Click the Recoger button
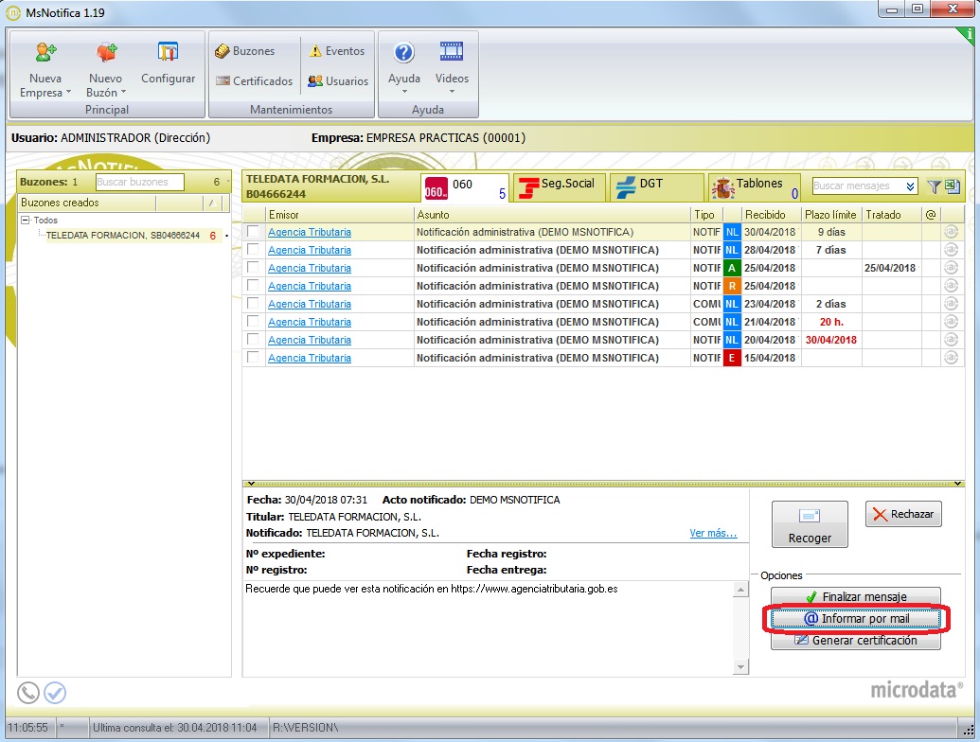The width and height of the screenshot is (980, 742). 810,524
